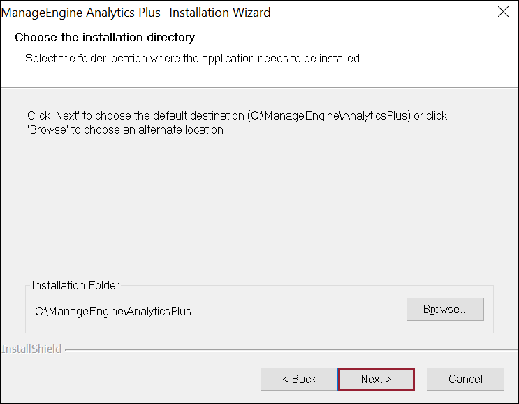Viewport: 519px width, 404px height.
Task: Go back using the Back button
Action: point(299,379)
